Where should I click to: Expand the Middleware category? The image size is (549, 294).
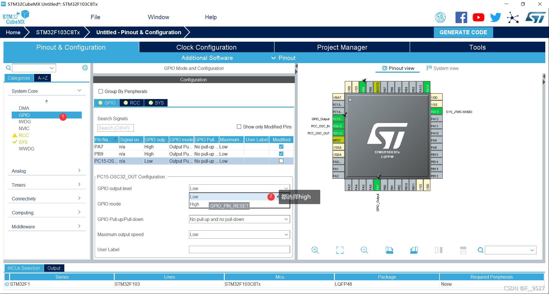pos(79,226)
